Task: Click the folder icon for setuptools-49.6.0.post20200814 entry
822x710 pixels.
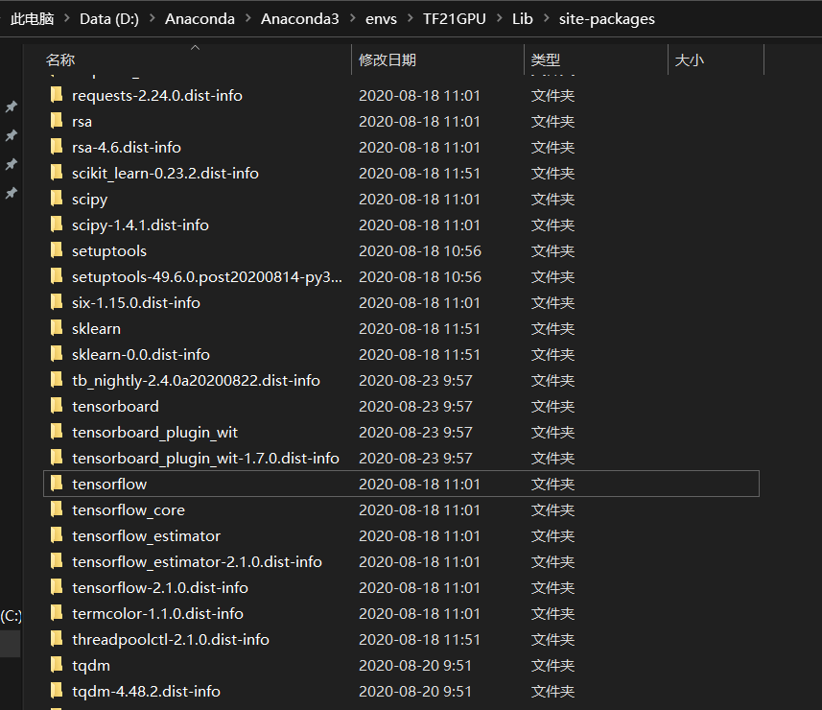Action: click(57, 276)
